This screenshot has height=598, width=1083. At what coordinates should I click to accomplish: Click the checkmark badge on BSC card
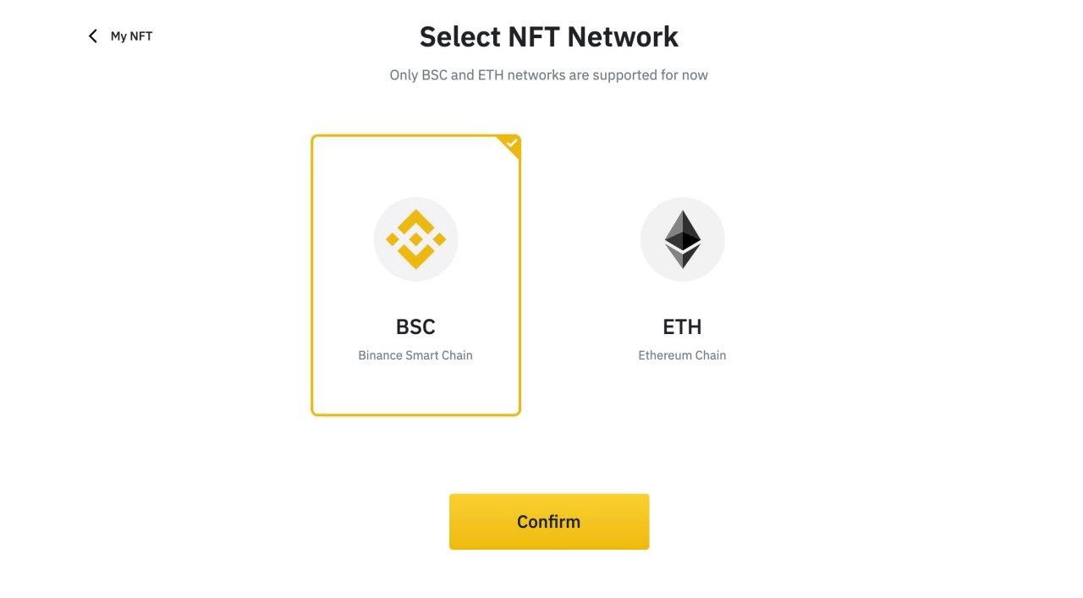coord(511,144)
